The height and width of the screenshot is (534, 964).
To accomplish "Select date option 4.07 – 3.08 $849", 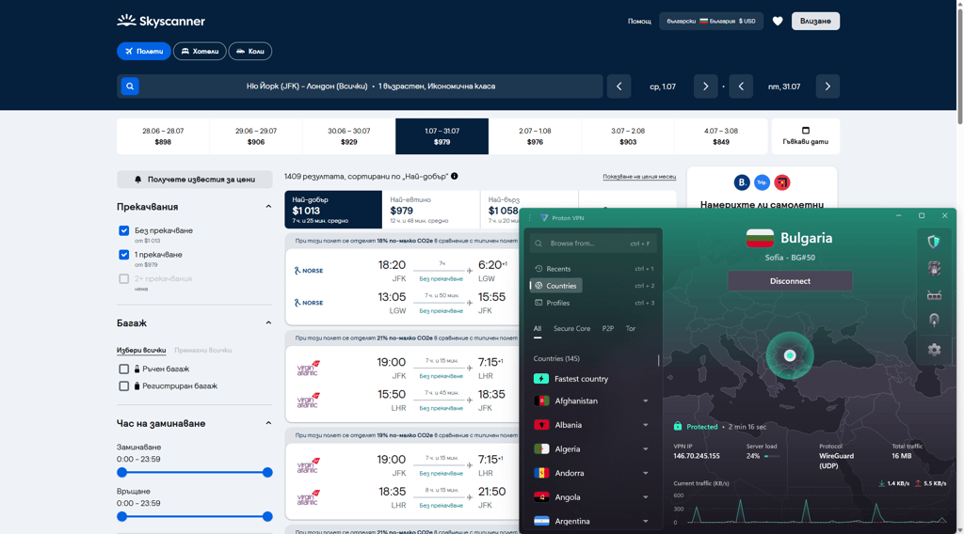I will tap(720, 136).
